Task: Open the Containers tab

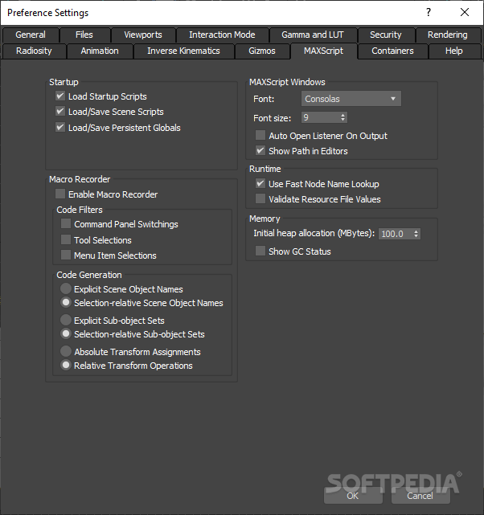Action: (392, 51)
